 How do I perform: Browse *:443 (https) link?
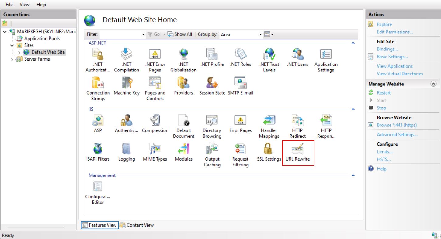(x=397, y=125)
